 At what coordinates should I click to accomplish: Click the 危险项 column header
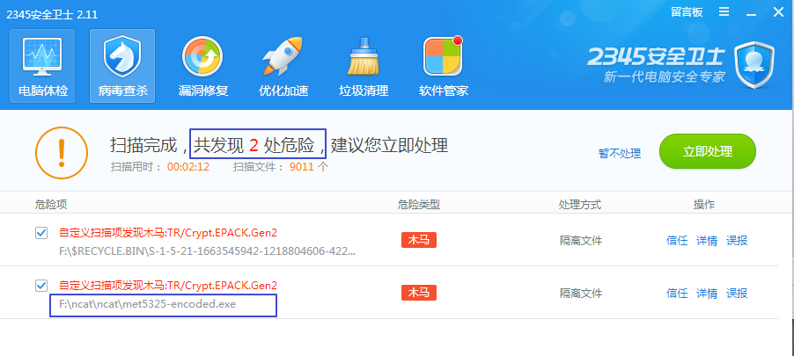tap(51, 204)
